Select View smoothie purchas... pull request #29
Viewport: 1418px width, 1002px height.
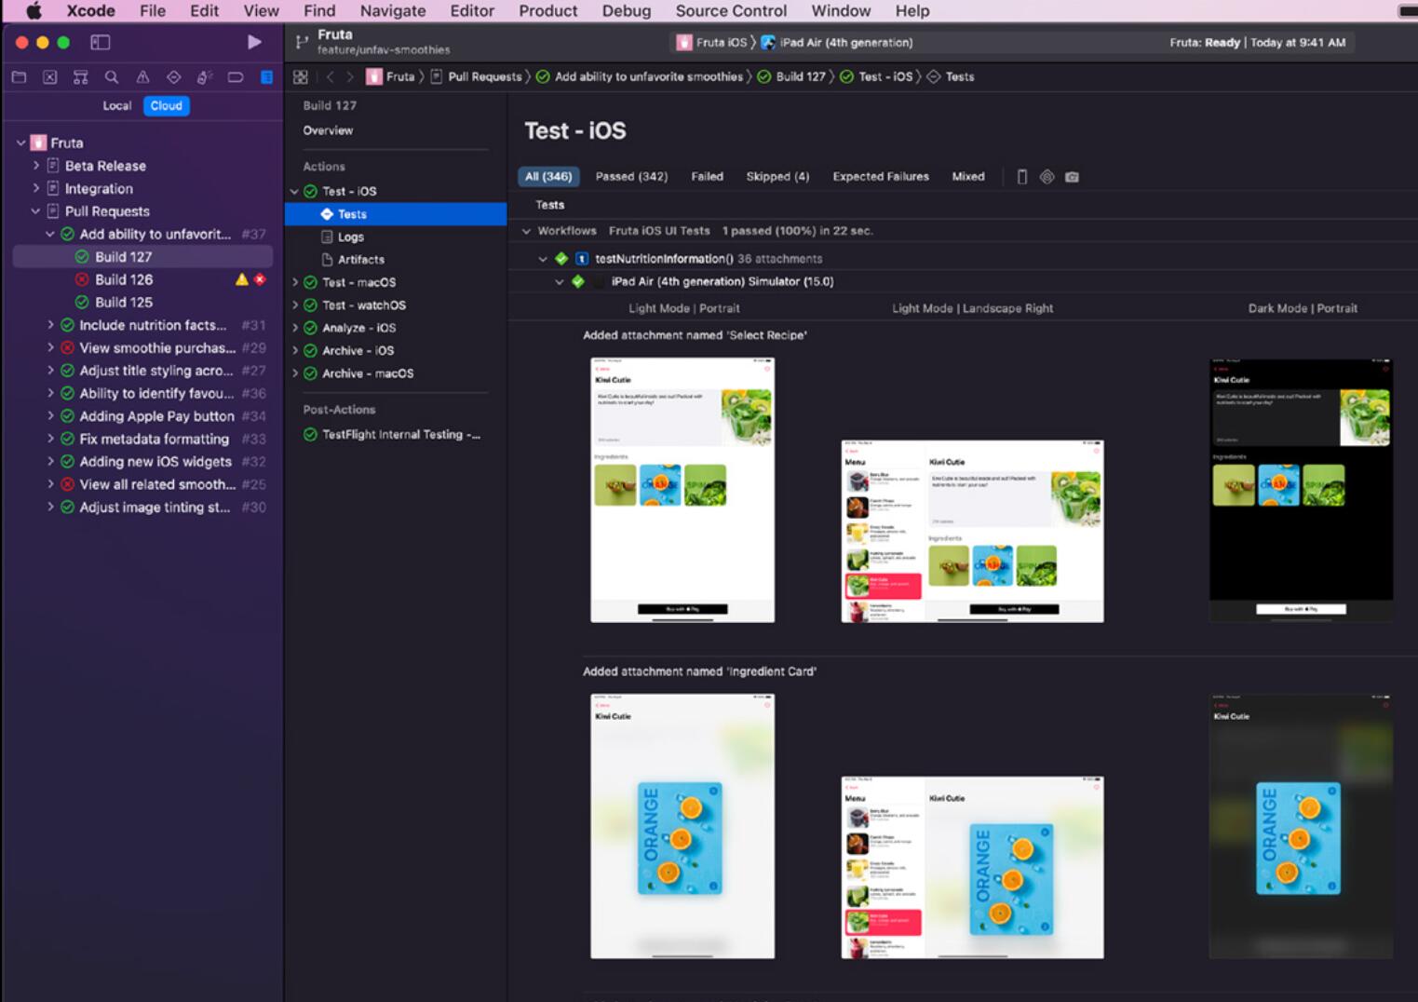[x=156, y=348]
